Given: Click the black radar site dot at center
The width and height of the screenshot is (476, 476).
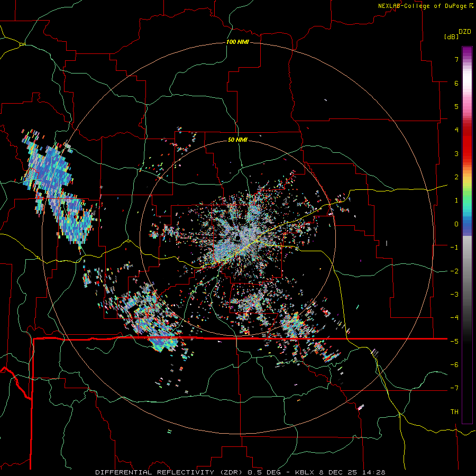Looking at the screenshot, I should pyautogui.click(x=237, y=238).
